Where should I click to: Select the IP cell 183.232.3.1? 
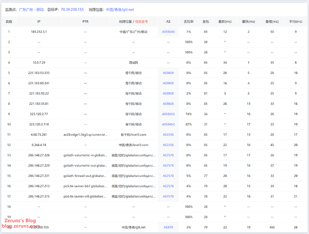[39, 32]
